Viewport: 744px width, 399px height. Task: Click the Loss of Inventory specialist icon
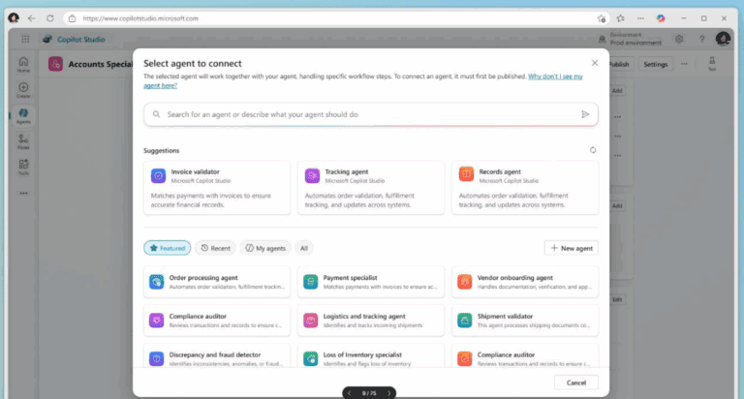coord(310,358)
